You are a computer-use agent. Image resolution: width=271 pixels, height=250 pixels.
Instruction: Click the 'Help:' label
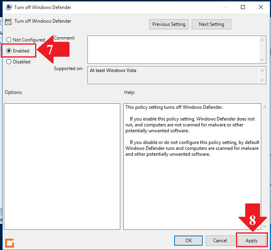(x=130, y=92)
